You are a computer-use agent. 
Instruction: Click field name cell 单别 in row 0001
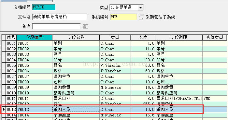[x=76, y=43]
